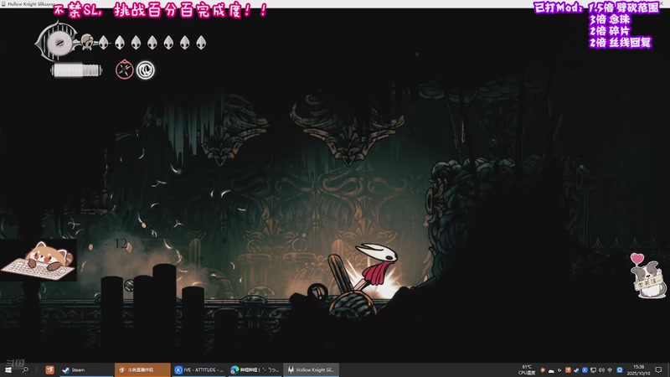Click the pink text "不禁SL, 挑战百分百完成度"

pos(161,10)
